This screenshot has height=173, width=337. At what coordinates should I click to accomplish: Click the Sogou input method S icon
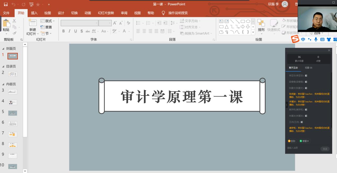[295, 39]
